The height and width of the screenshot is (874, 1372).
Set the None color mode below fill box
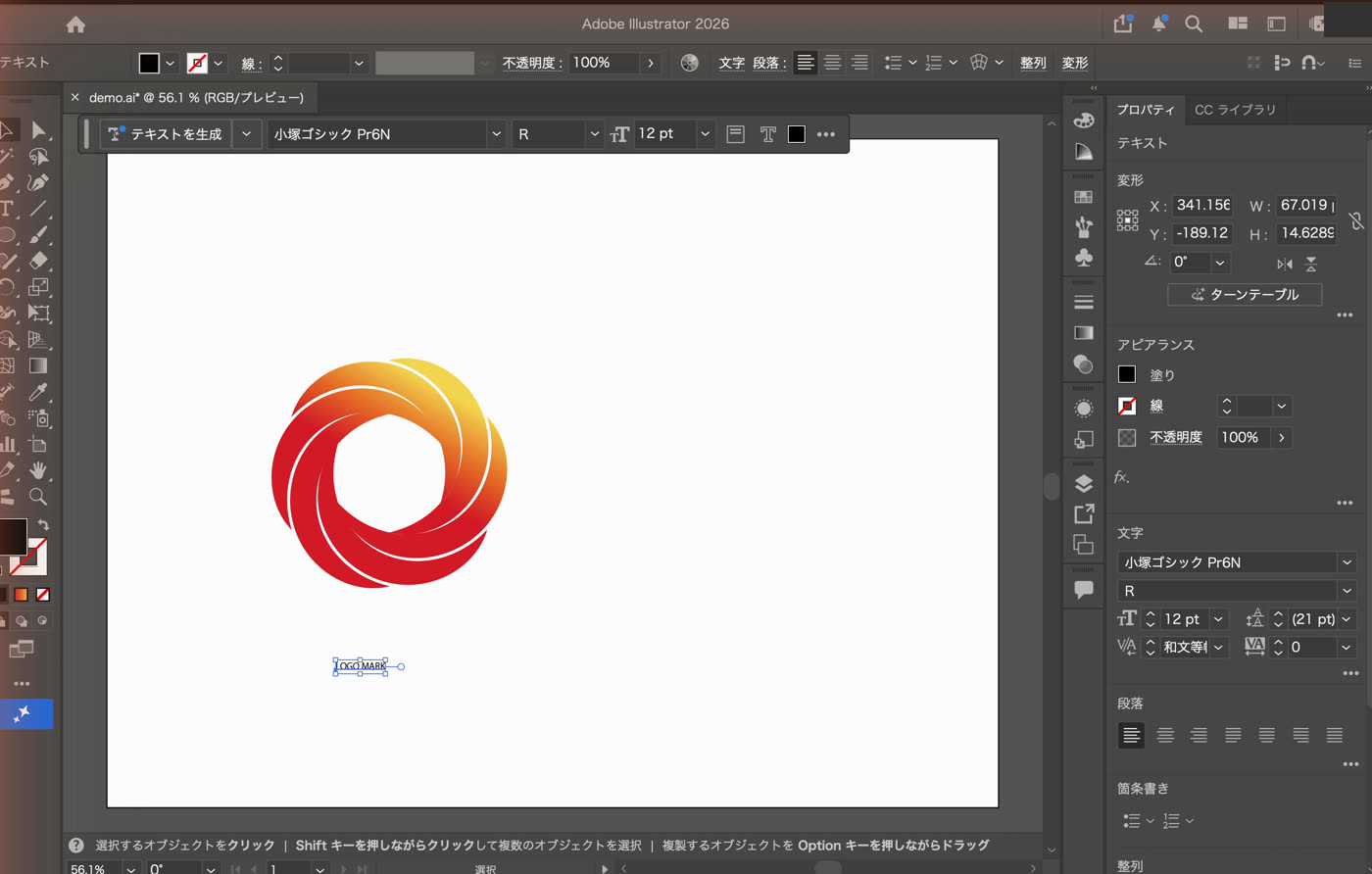(x=43, y=595)
